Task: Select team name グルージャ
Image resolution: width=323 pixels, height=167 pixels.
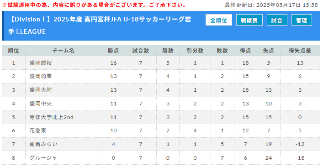Action: click(x=43, y=158)
